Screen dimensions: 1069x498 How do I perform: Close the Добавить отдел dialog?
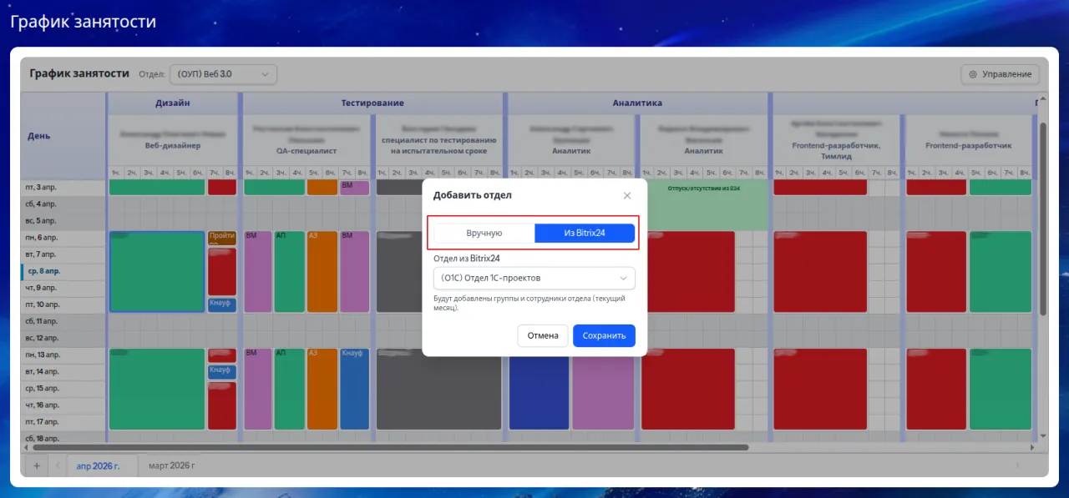point(627,195)
